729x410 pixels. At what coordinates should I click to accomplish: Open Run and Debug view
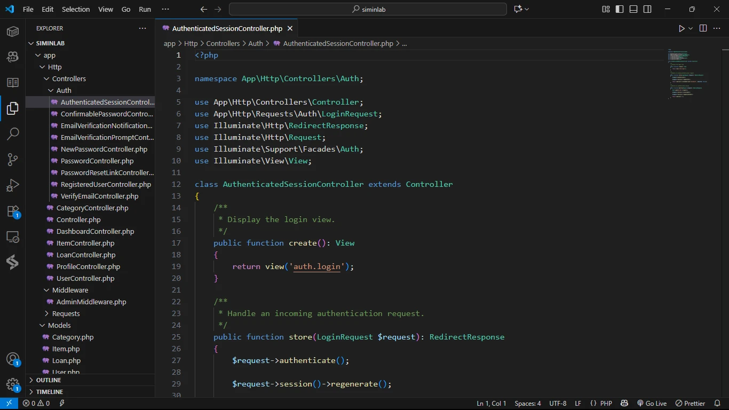pos(13,185)
